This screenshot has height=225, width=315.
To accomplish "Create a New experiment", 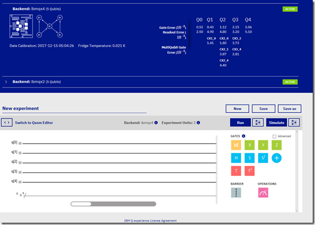I will (237, 109).
